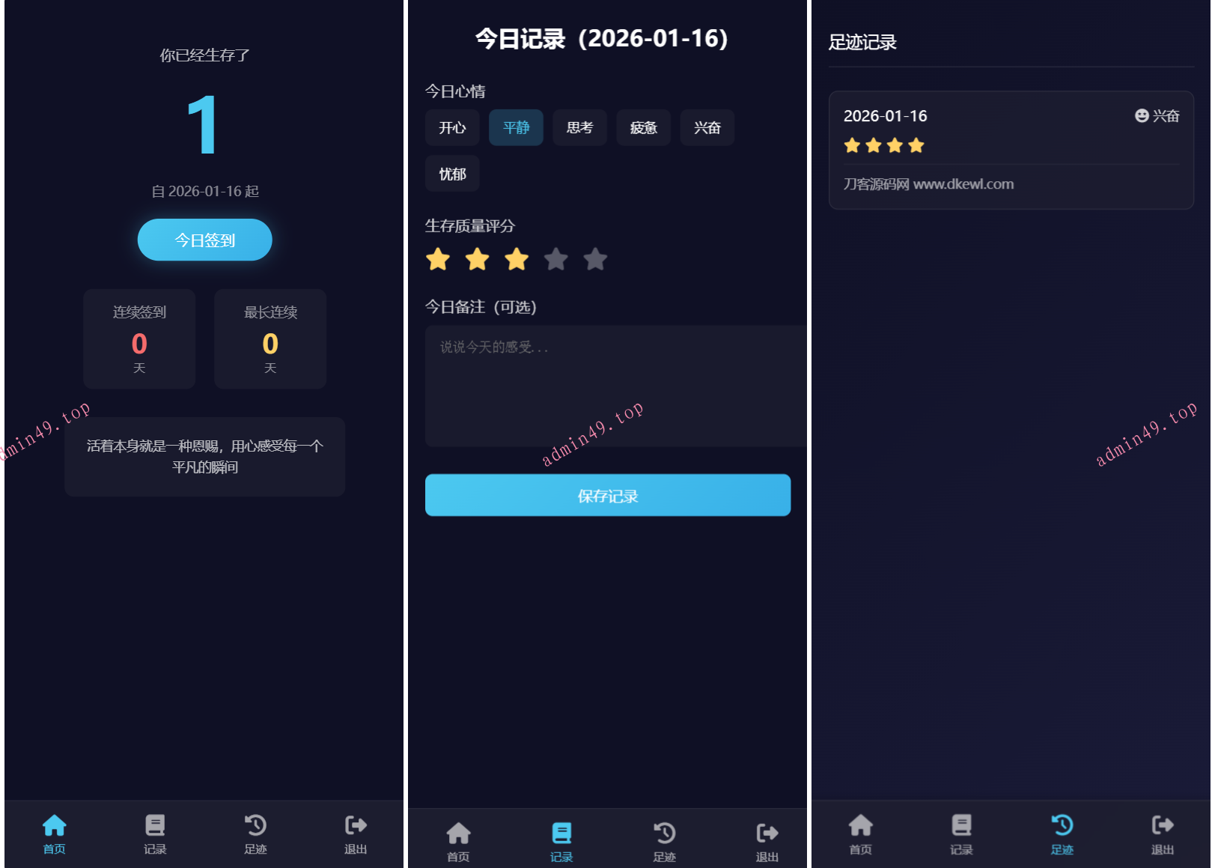Viewport: 1215px width, 868px height.
Task: Set quality rating to four stars
Action: [555, 260]
